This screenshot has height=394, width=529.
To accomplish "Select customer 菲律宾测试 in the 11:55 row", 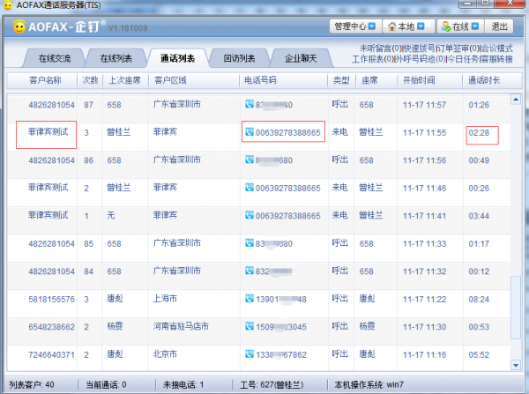I will pos(48,132).
